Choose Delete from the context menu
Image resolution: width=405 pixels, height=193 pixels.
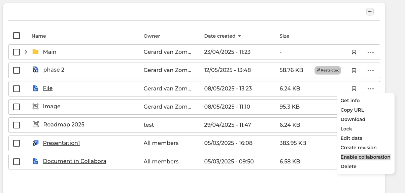(x=348, y=166)
